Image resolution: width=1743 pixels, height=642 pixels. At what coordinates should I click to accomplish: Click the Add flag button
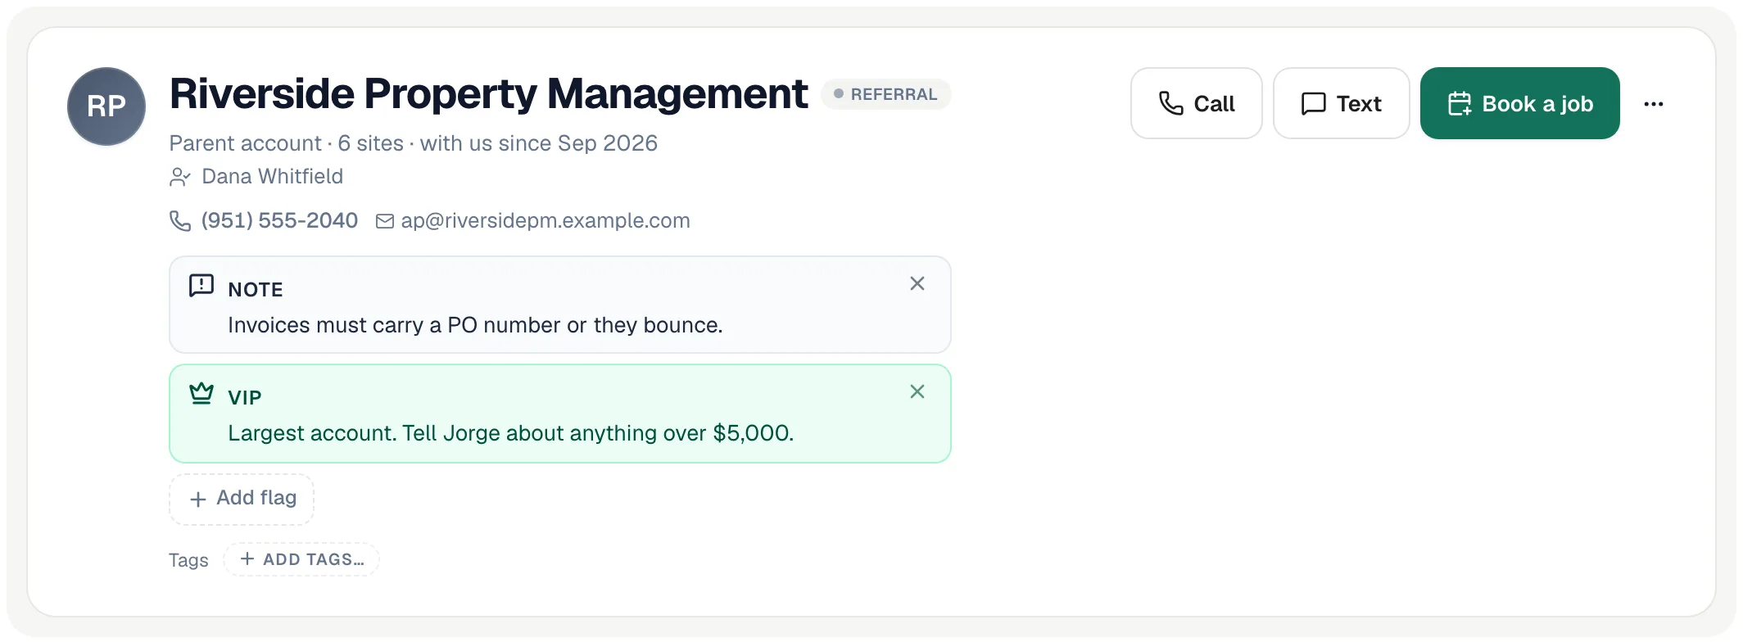tap(242, 499)
